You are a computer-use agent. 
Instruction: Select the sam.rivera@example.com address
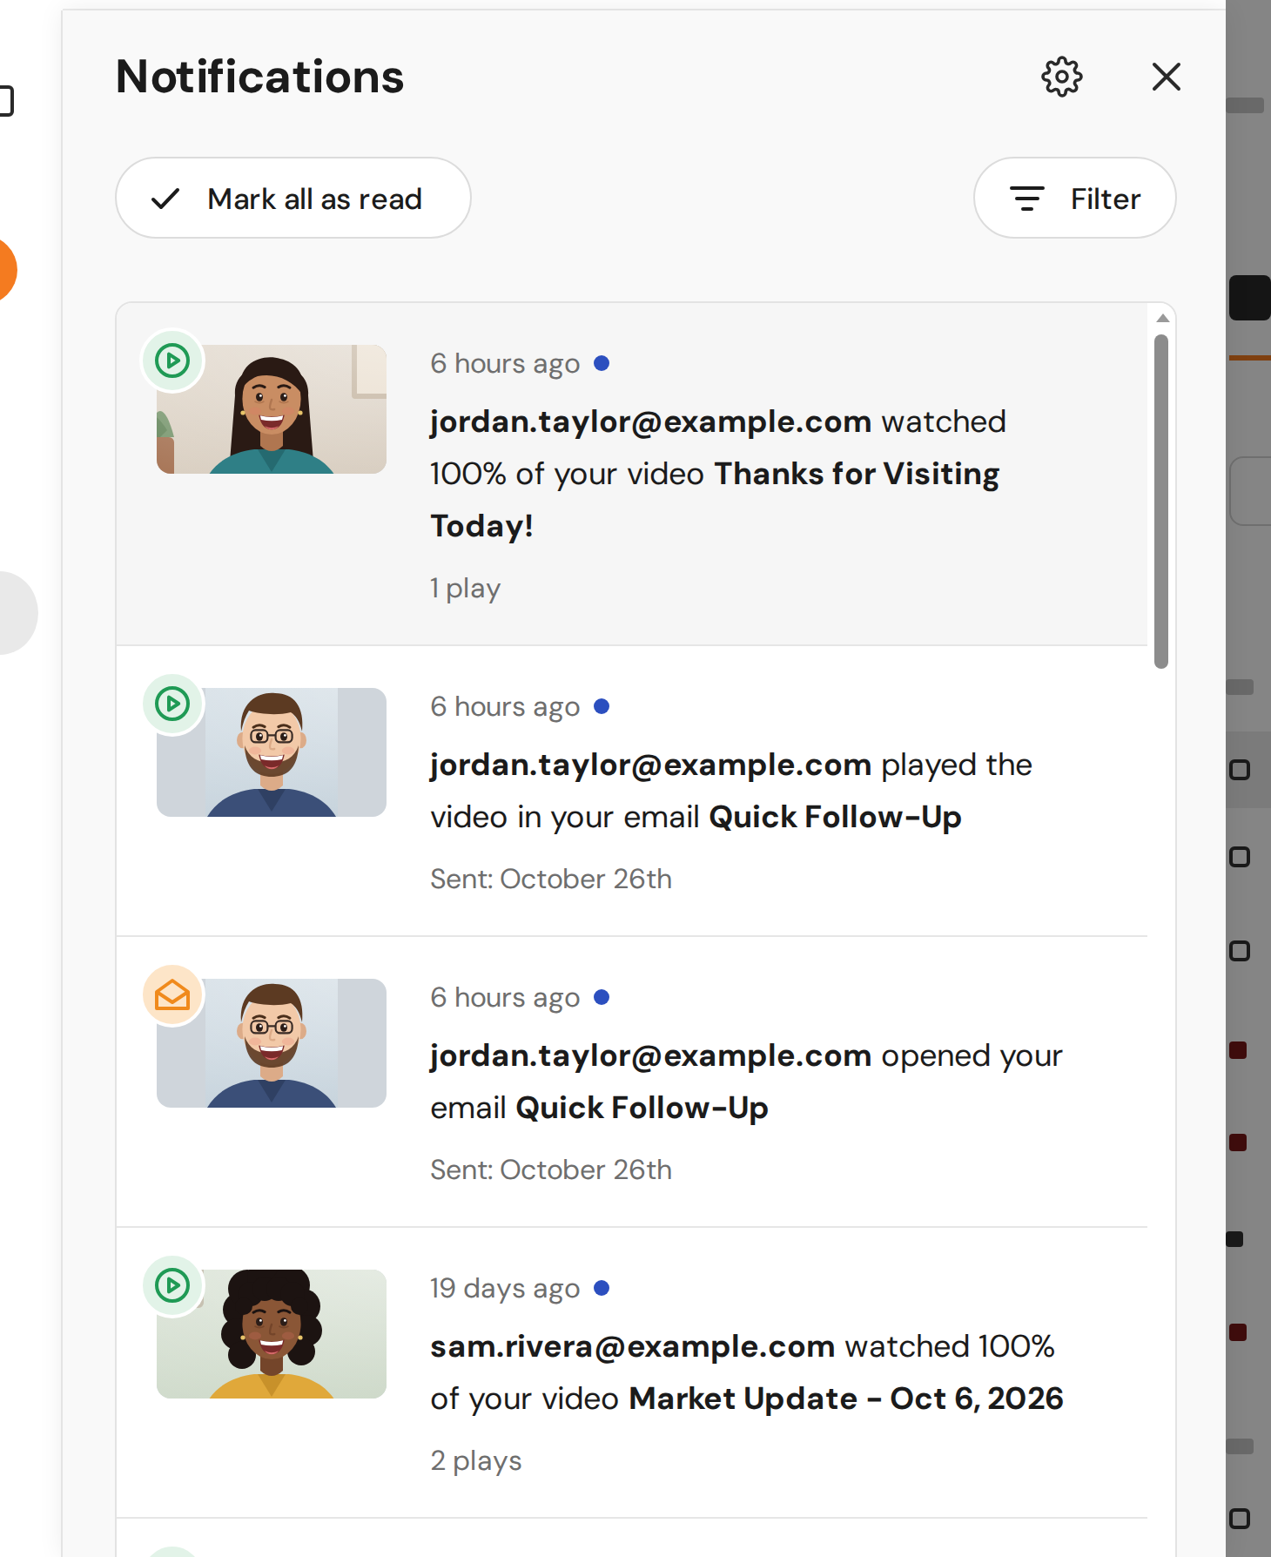(633, 1346)
